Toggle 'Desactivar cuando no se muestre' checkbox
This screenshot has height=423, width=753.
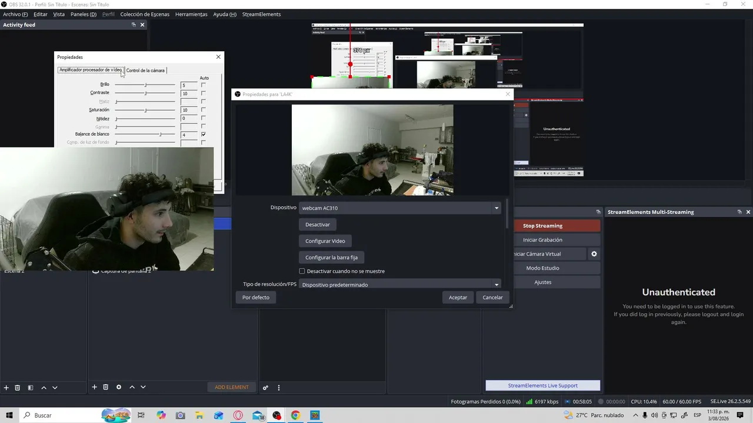click(302, 271)
